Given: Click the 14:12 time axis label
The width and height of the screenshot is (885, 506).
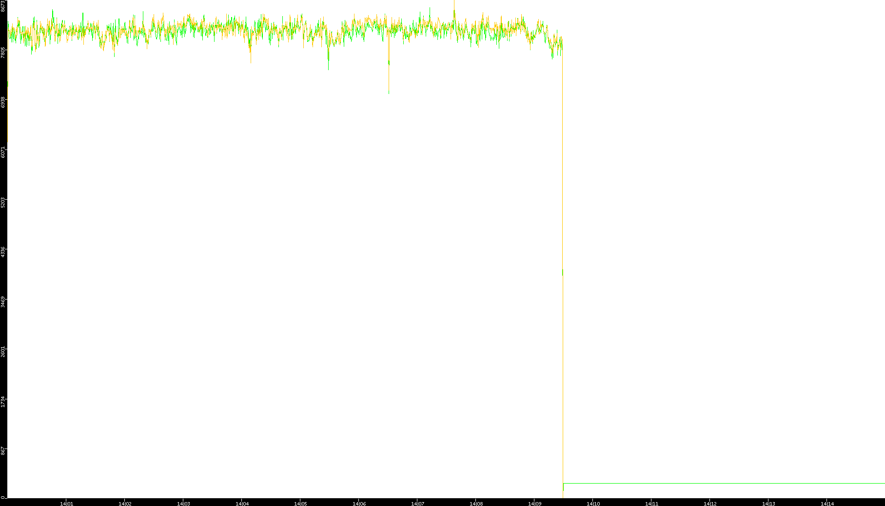Looking at the screenshot, I should [710, 503].
